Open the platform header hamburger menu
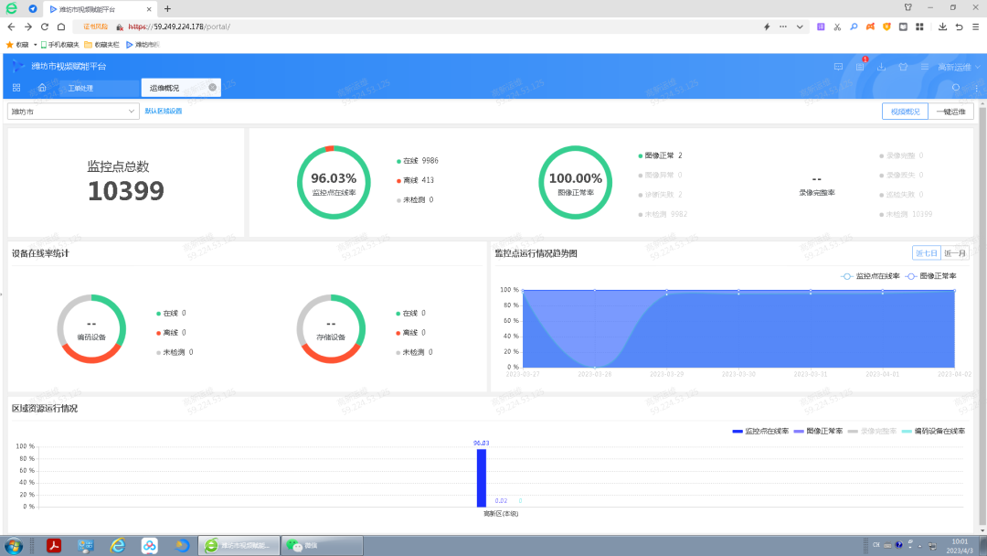 tap(925, 67)
